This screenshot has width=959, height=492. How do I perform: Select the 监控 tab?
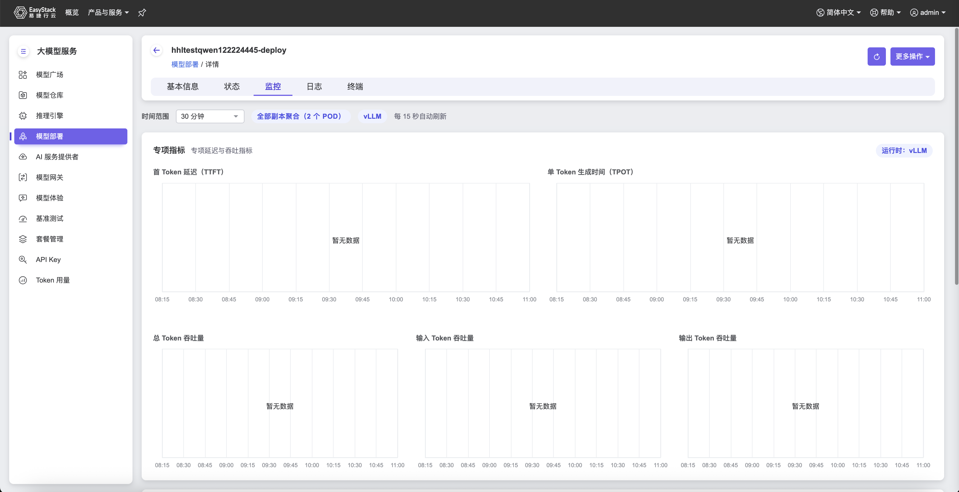coord(273,87)
